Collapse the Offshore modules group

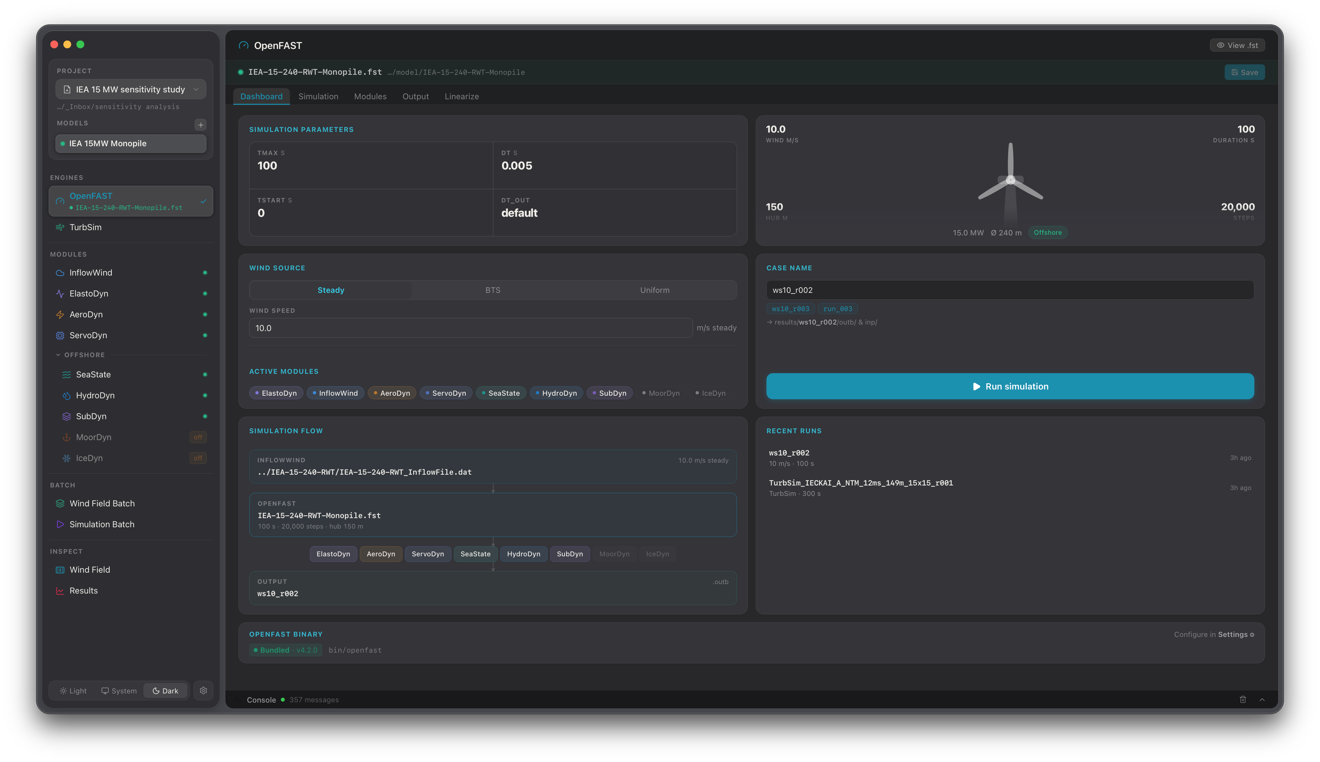point(80,355)
